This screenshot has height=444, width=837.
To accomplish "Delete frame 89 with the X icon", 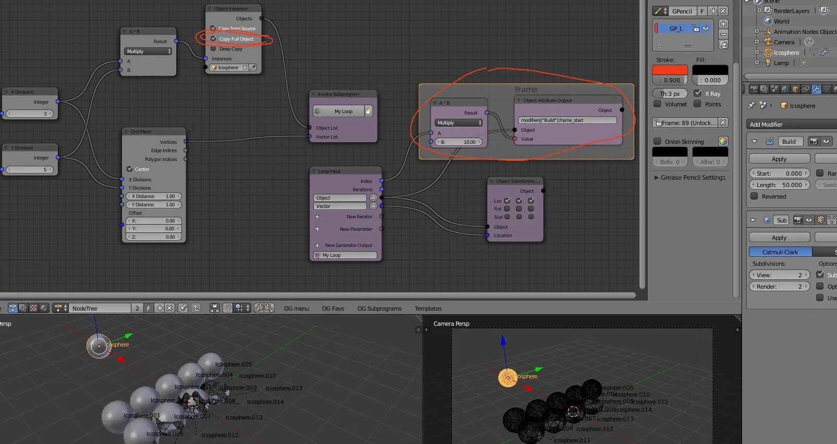I will [x=723, y=122].
